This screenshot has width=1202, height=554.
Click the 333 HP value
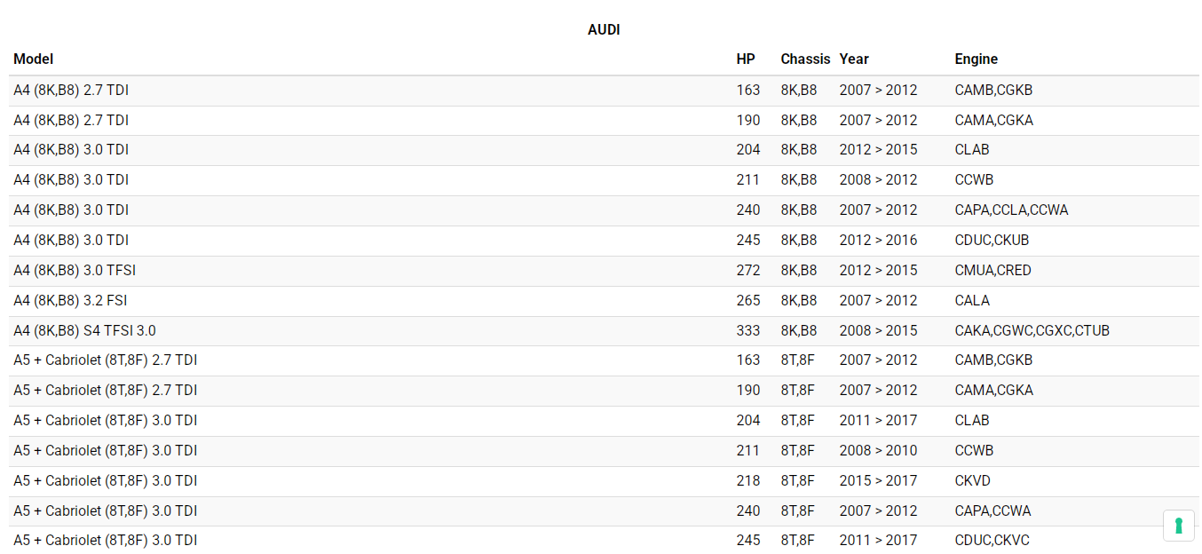click(x=747, y=331)
